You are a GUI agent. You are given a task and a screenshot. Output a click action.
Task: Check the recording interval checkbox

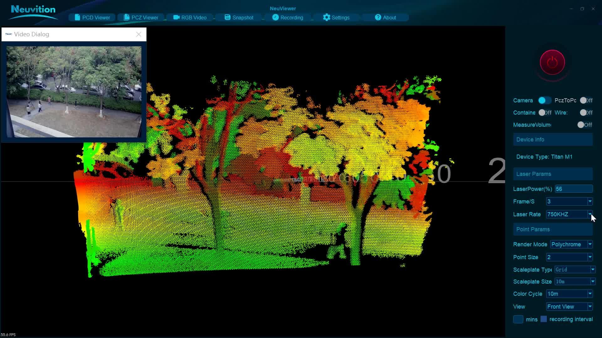click(544, 319)
